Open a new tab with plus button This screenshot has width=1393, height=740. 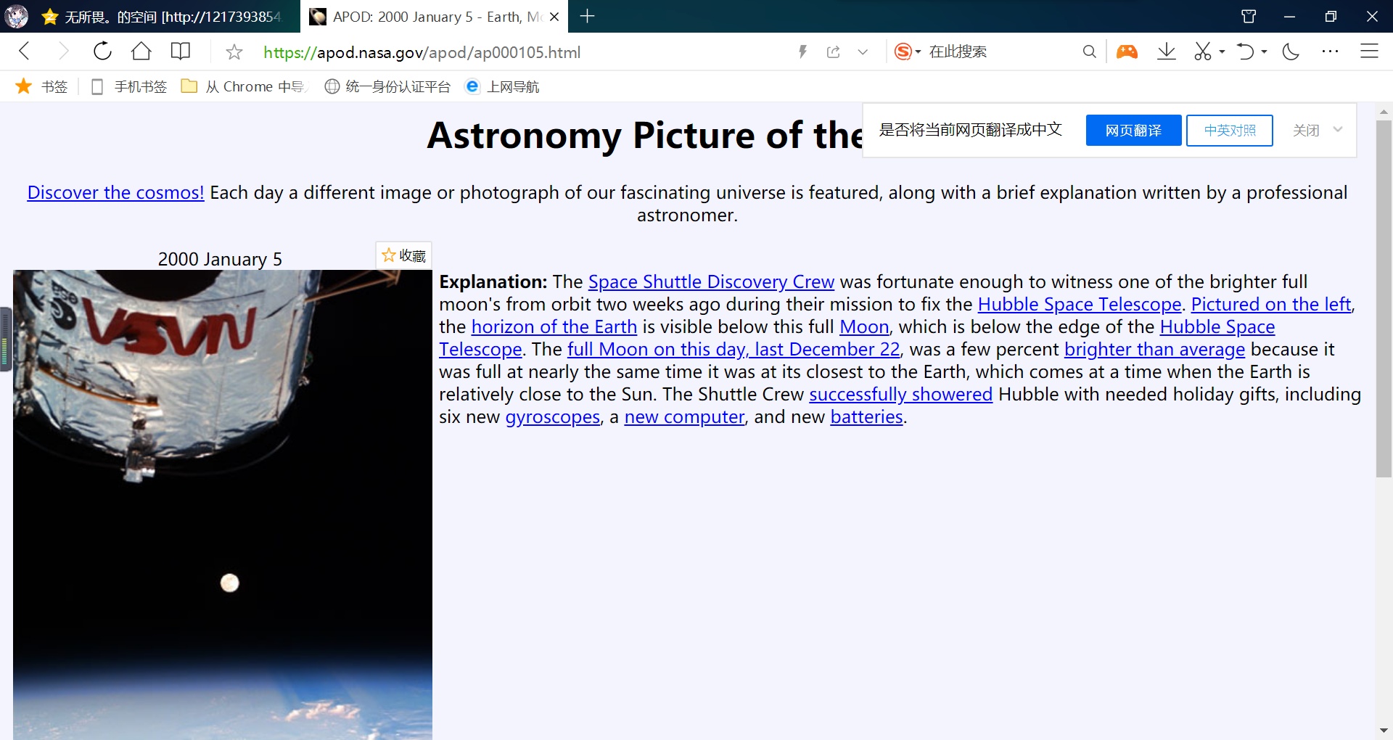(588, 16)
